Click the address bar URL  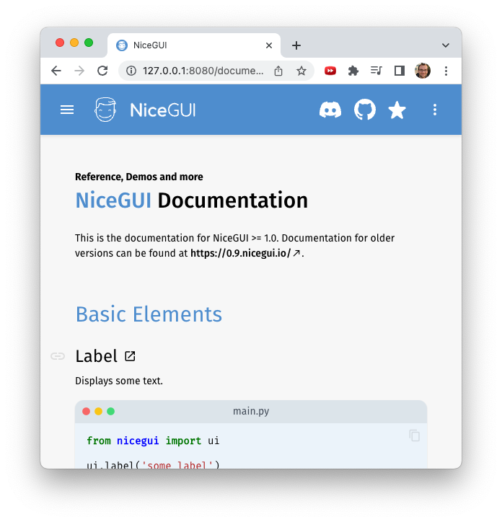(x=203, y=71)
